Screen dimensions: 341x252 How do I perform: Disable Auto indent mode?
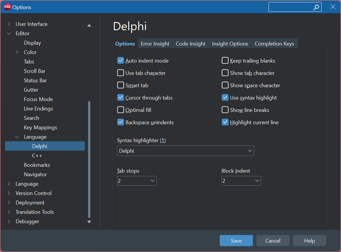(121, 60)
